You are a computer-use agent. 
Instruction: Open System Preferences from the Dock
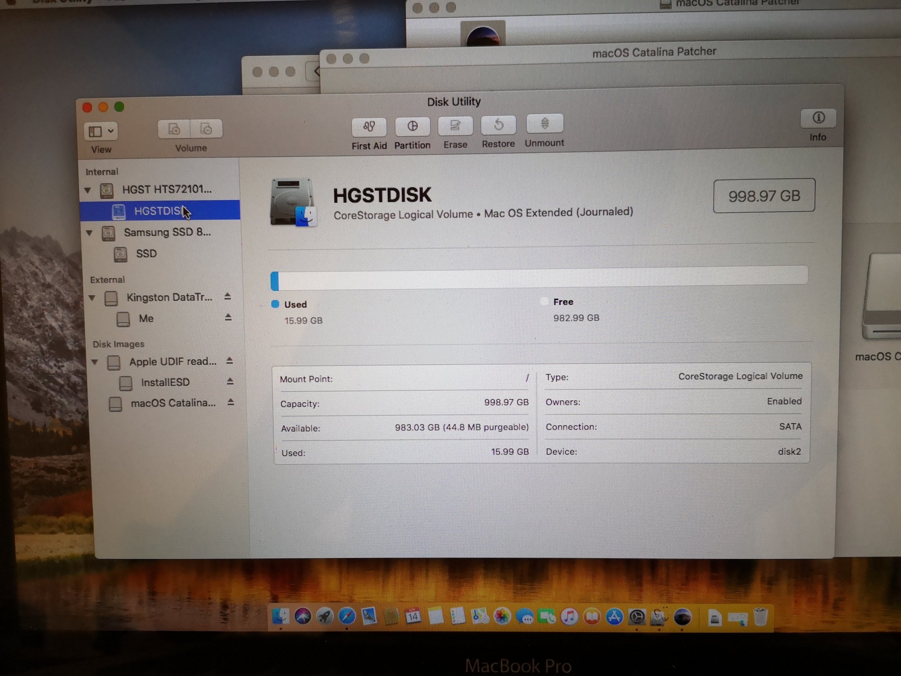637,617
